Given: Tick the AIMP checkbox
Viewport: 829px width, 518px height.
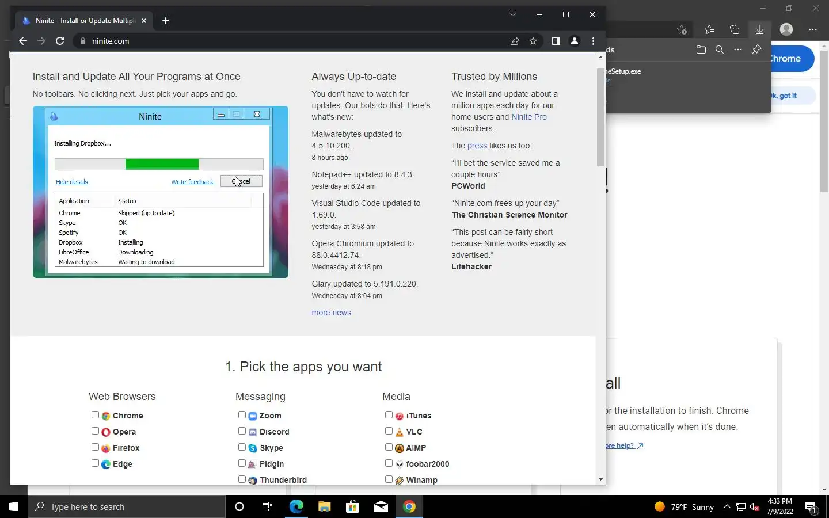Looking at the screenshot, I should (x=389, y=447).
